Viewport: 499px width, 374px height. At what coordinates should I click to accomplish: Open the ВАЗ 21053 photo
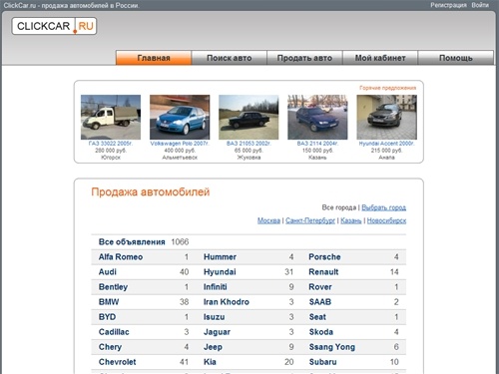249,117
